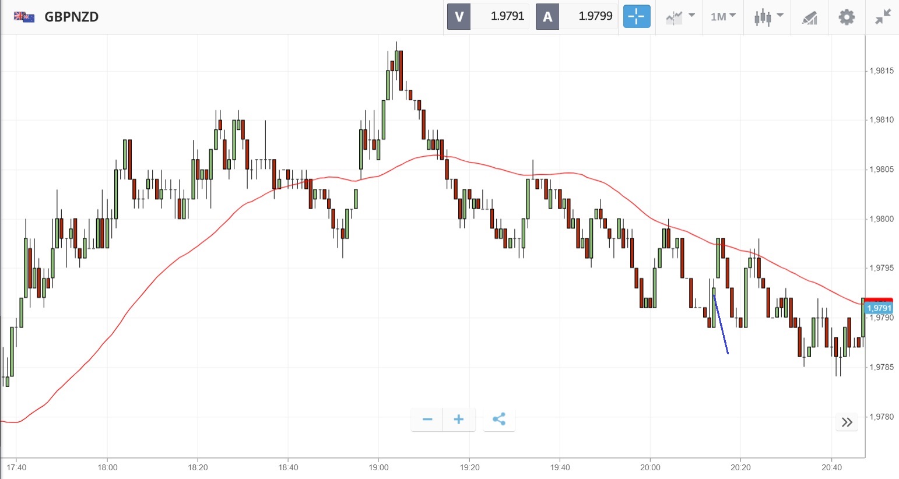899x479 pixels.
Task: Open chart settings gear
Action: [847, 17]
